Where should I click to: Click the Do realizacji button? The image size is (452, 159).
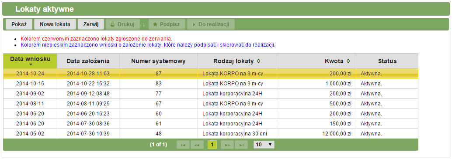[x=211, y=24]
